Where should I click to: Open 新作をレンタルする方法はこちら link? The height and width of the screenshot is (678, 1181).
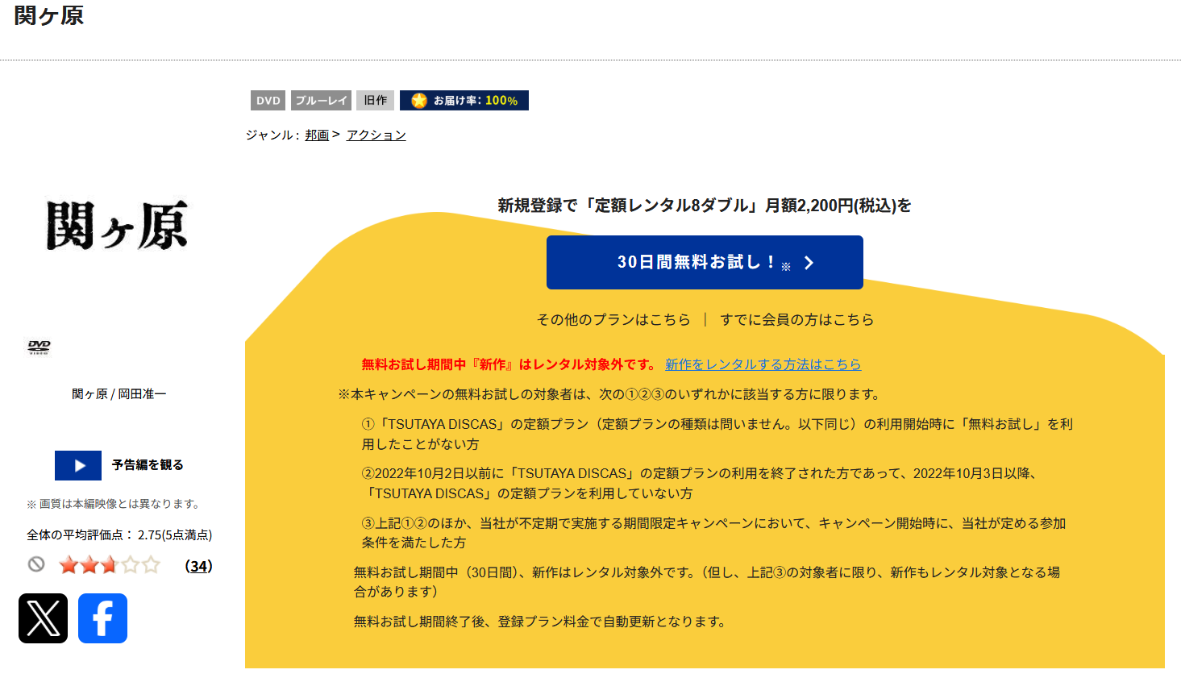[x=763, y=364]
